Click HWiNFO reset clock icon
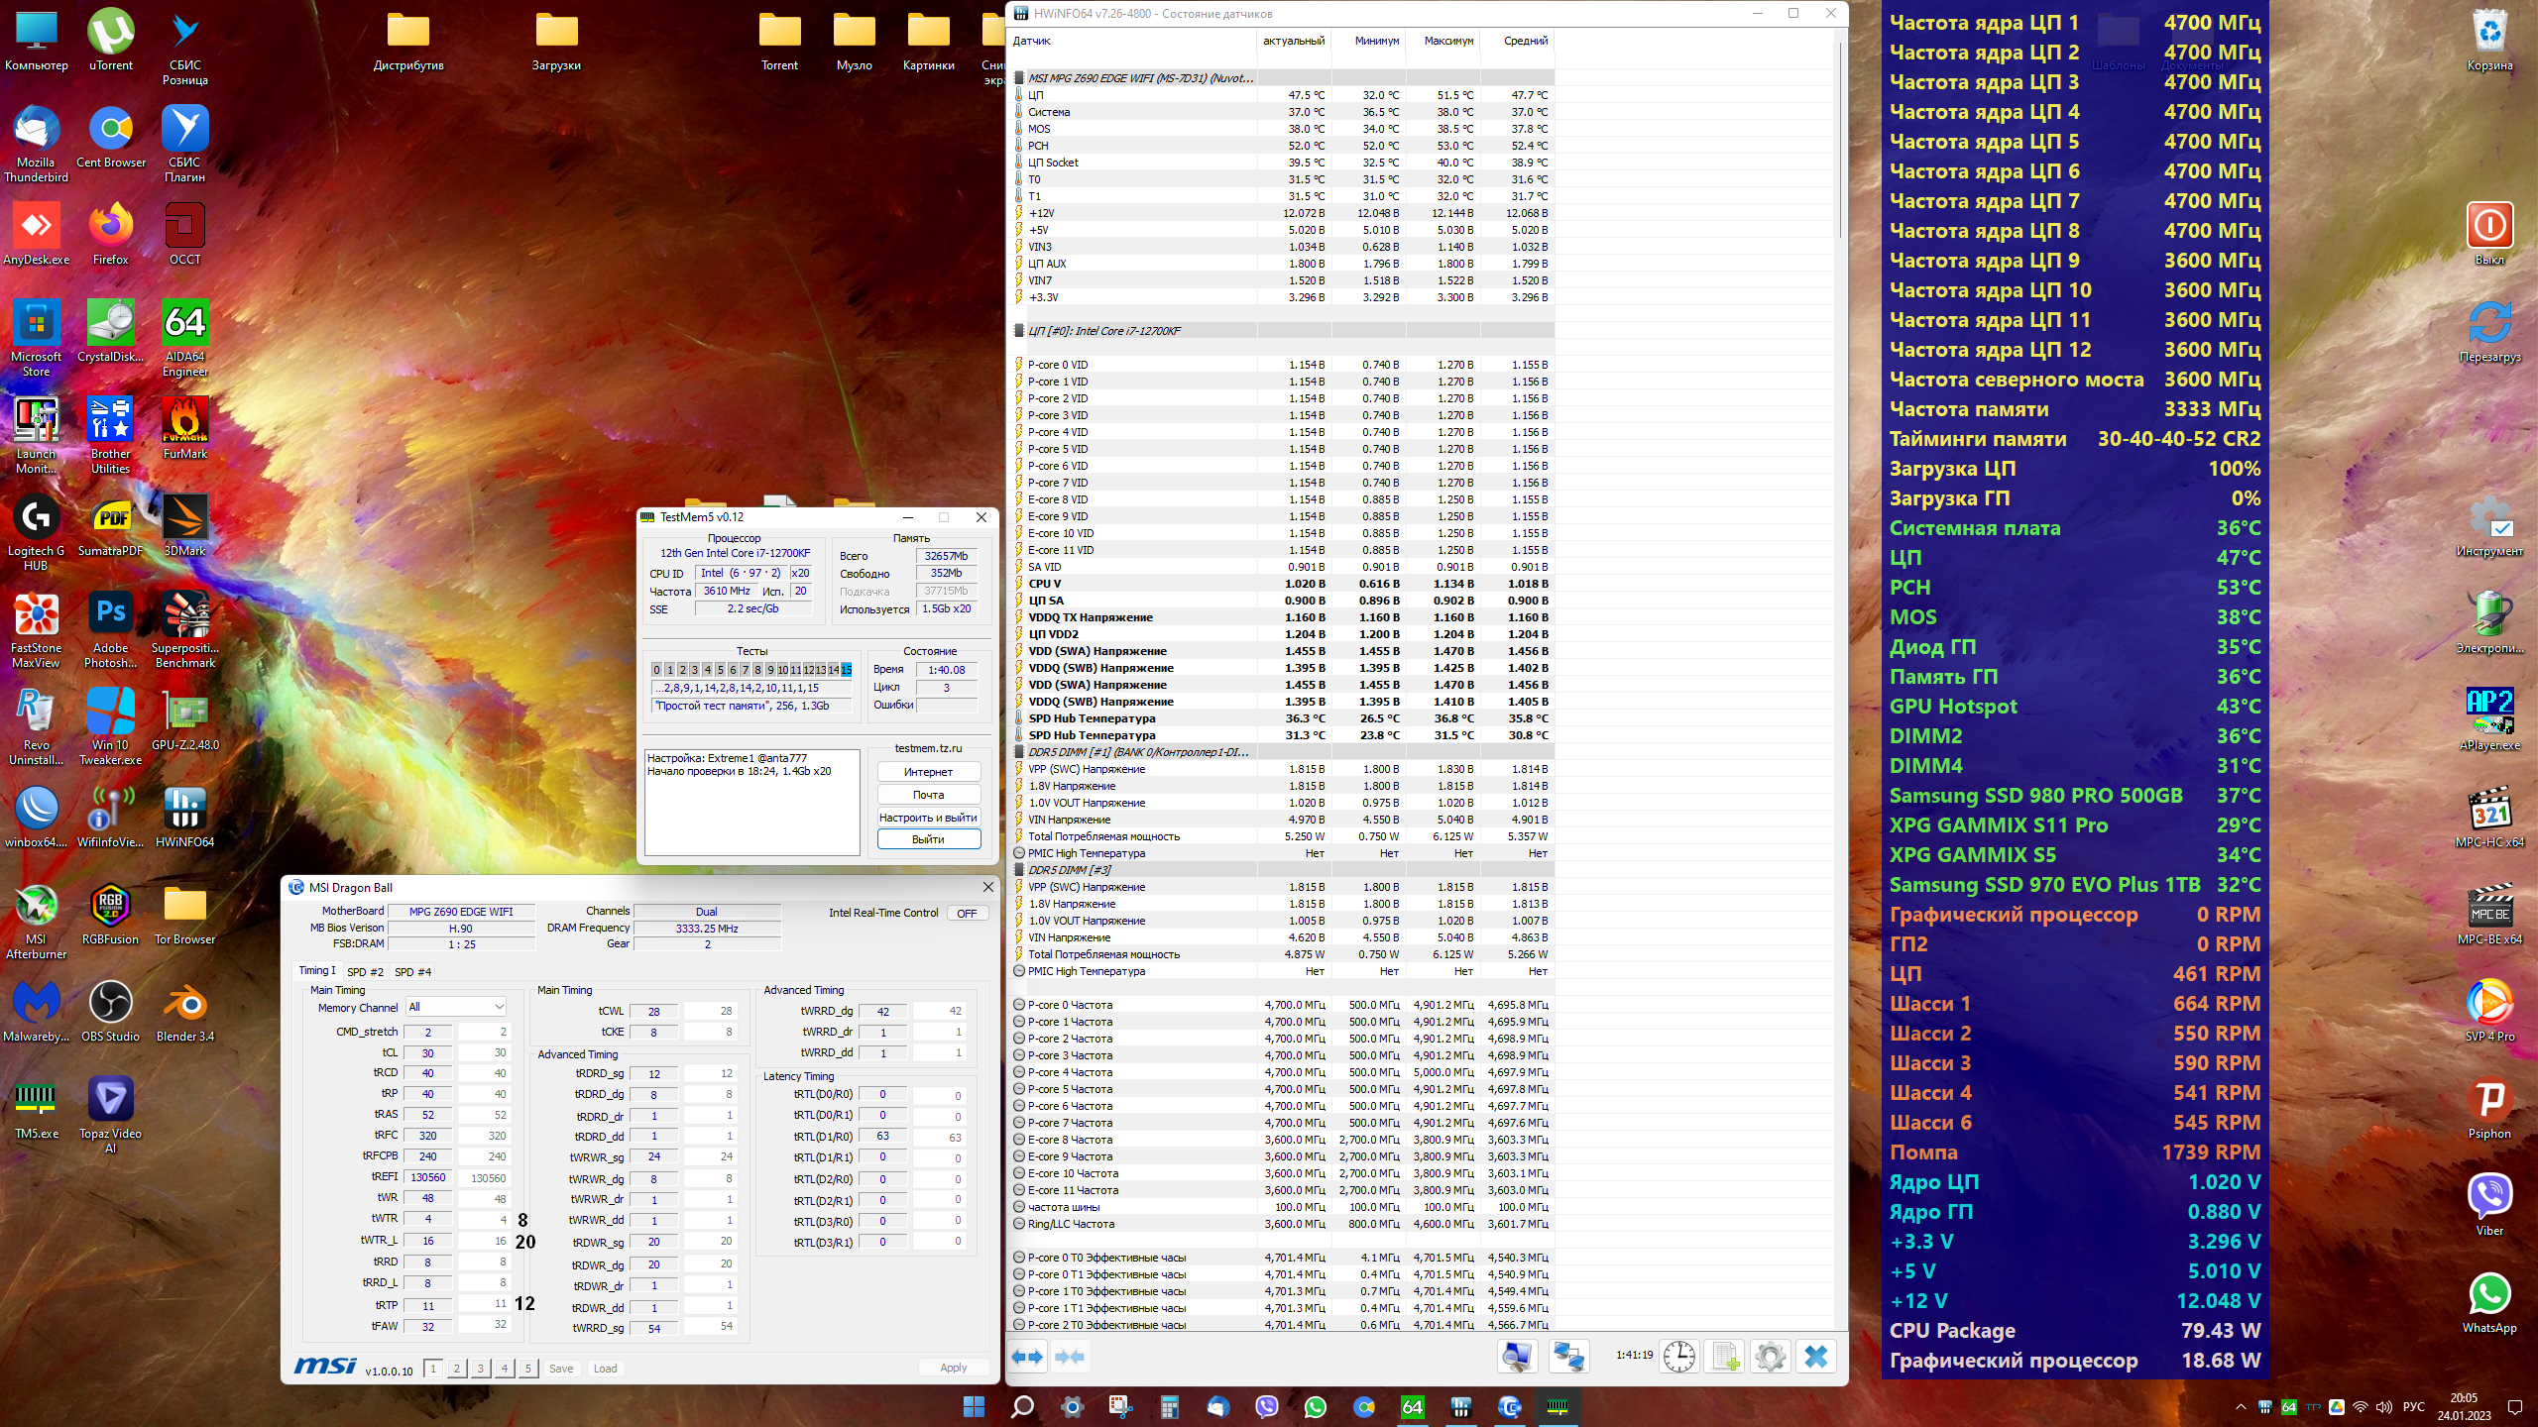The image size is (2538, 1427). [1678, 1357]
